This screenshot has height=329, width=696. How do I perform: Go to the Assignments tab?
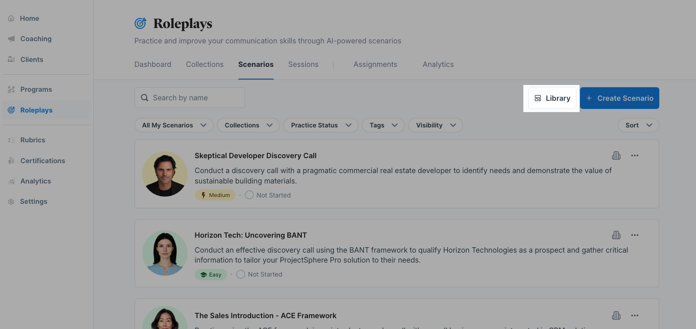(375, 65)
